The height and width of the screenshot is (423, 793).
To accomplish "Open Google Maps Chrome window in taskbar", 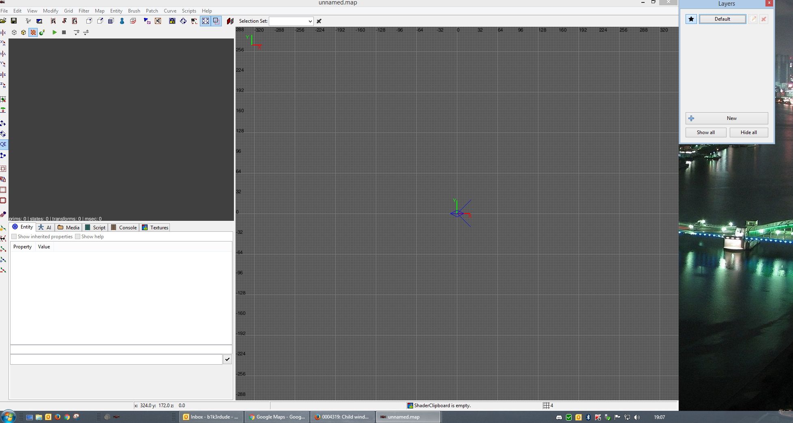I will click(277, 417).
